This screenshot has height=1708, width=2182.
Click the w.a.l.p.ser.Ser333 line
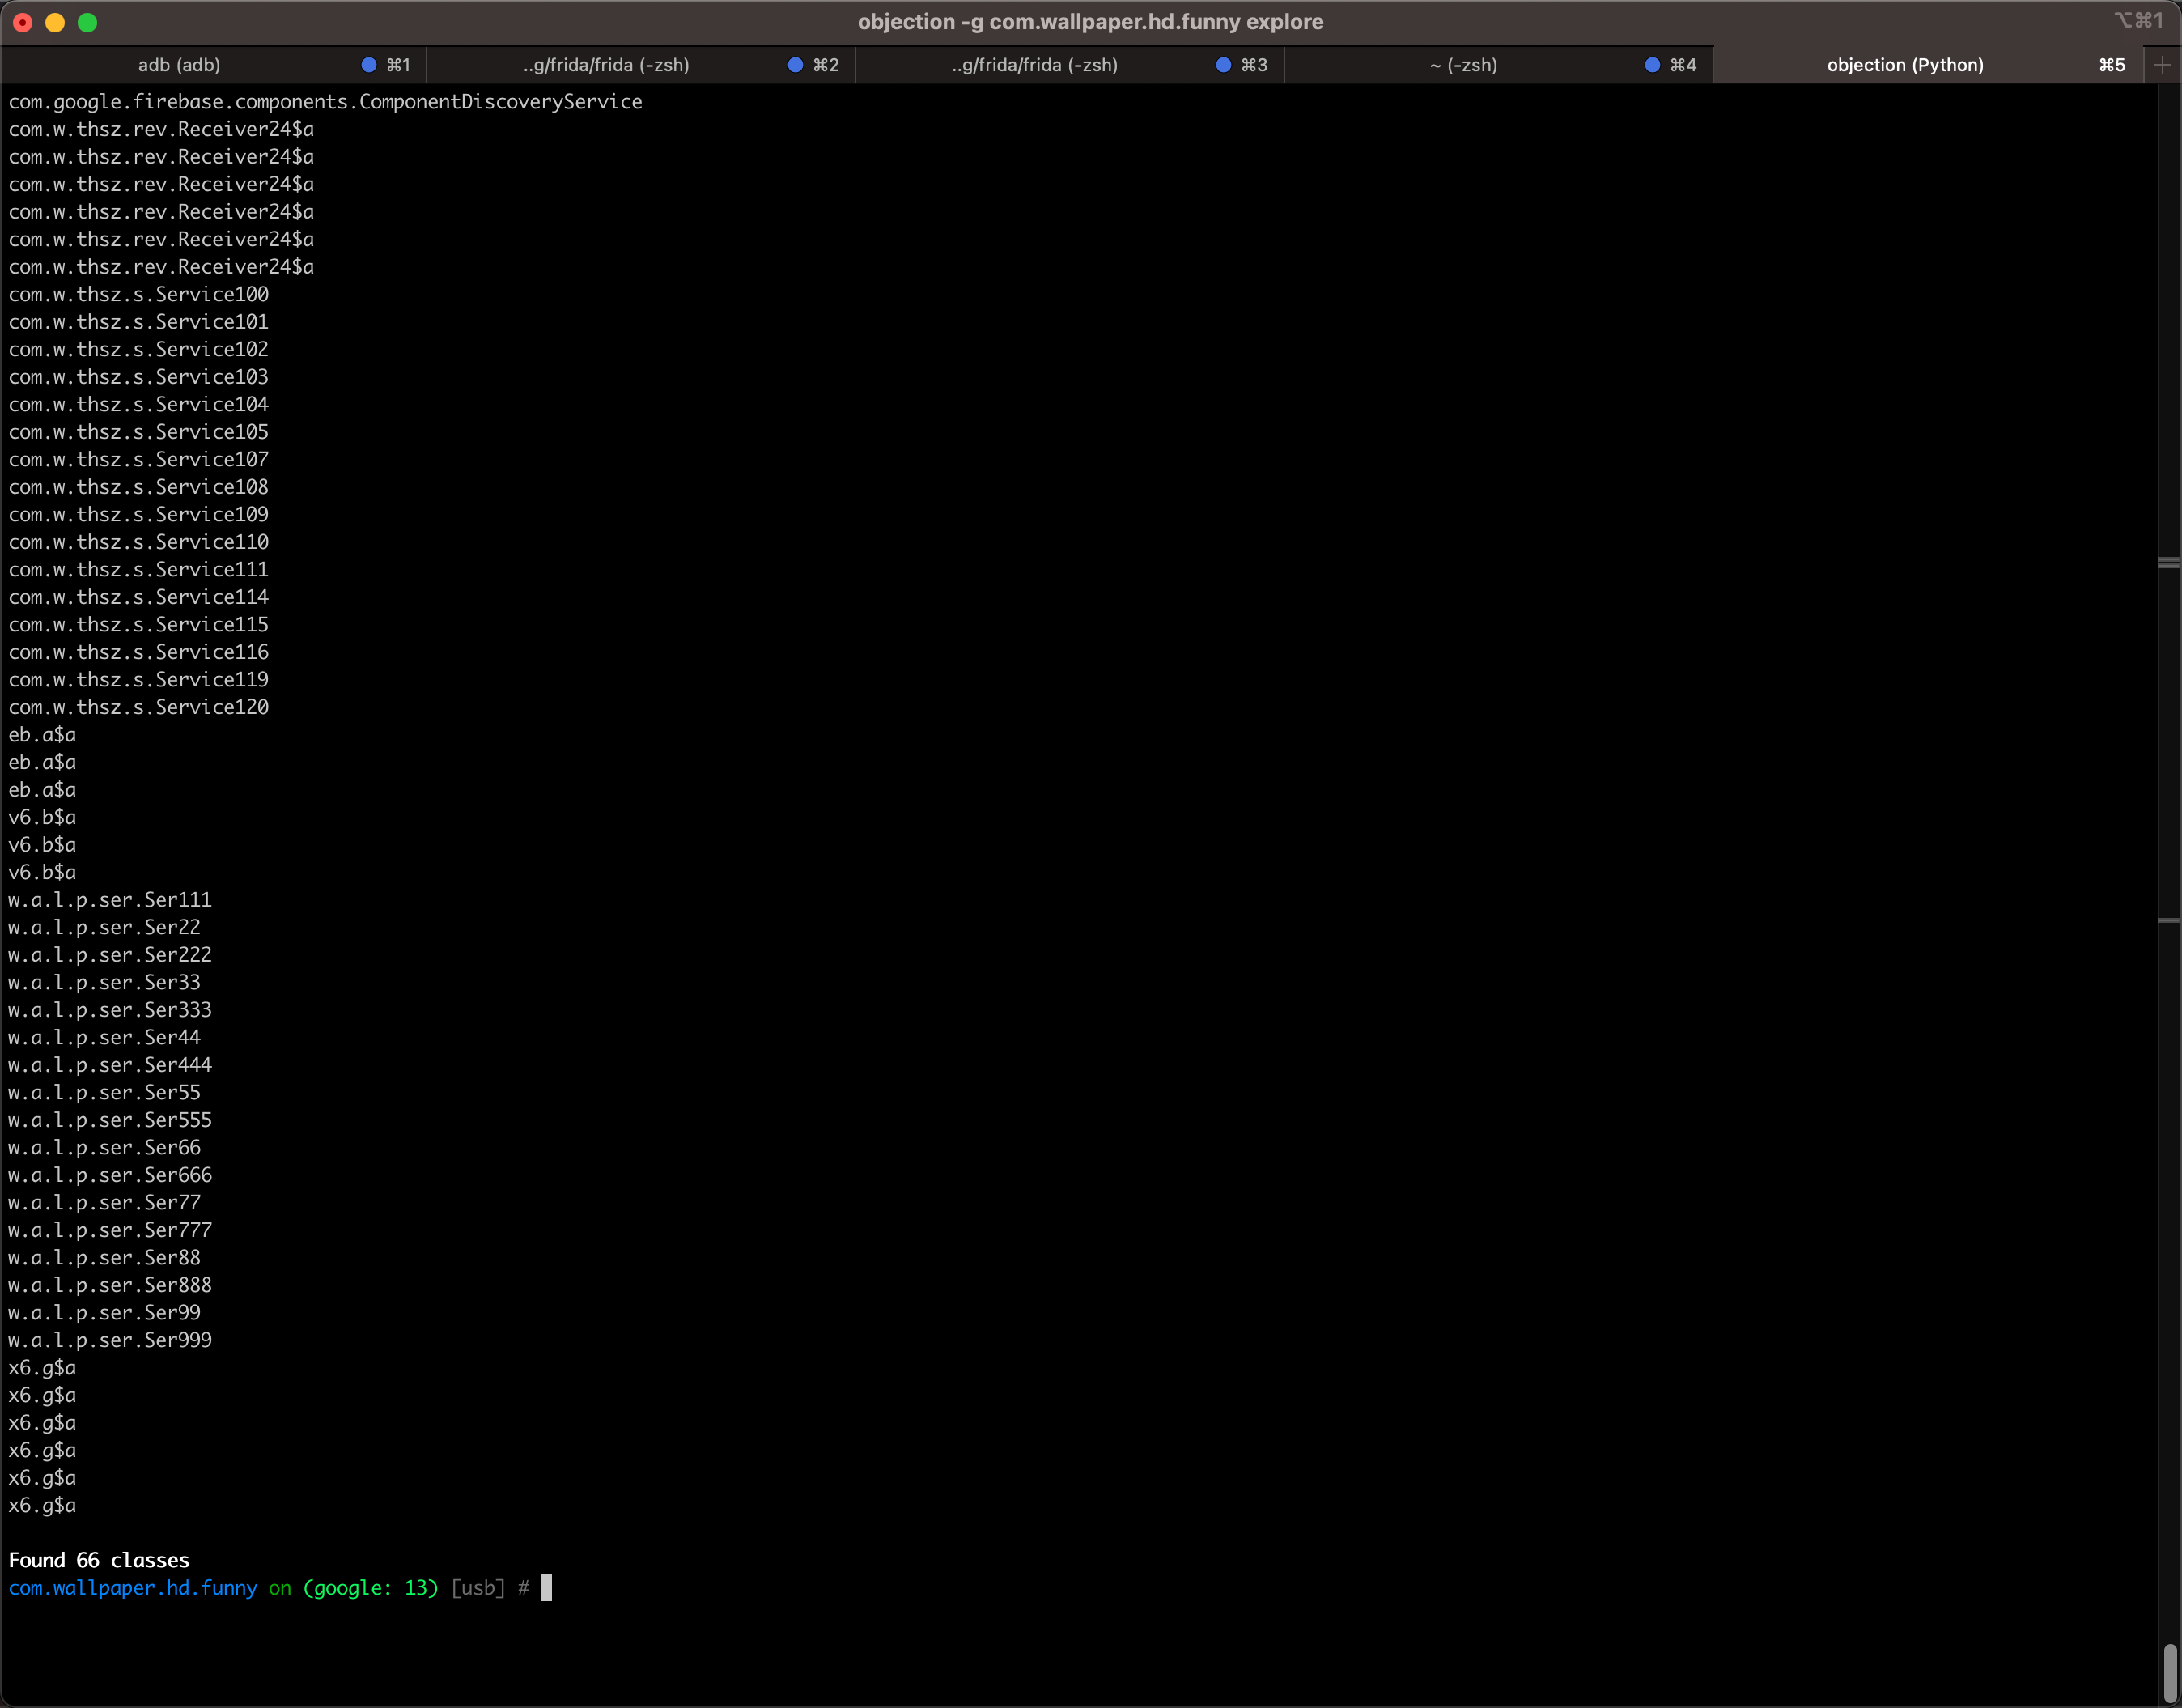pyautogui.click(x=110, y=1010)
